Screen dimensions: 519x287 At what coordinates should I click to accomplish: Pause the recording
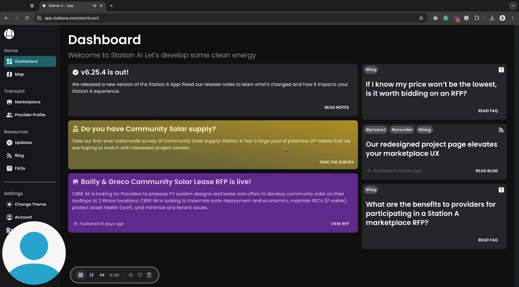pyautogui.click(x=91, y=275)
